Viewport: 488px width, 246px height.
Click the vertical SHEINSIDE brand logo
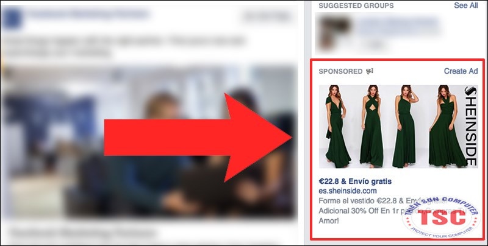(471, 126)
